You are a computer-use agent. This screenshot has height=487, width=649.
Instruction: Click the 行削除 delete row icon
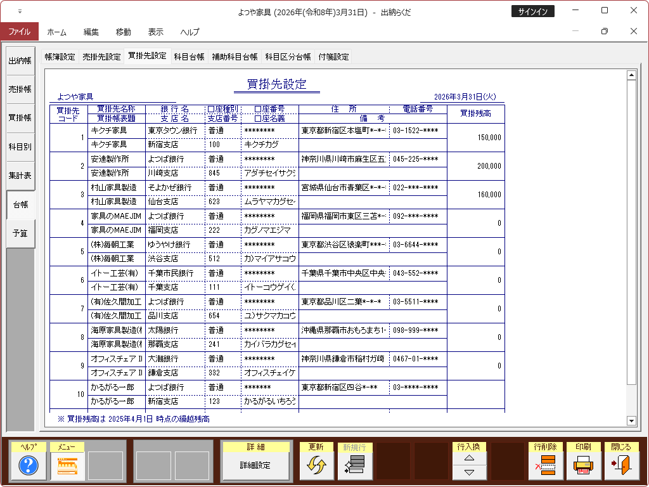pyautogui.click(x=545, y=465)
